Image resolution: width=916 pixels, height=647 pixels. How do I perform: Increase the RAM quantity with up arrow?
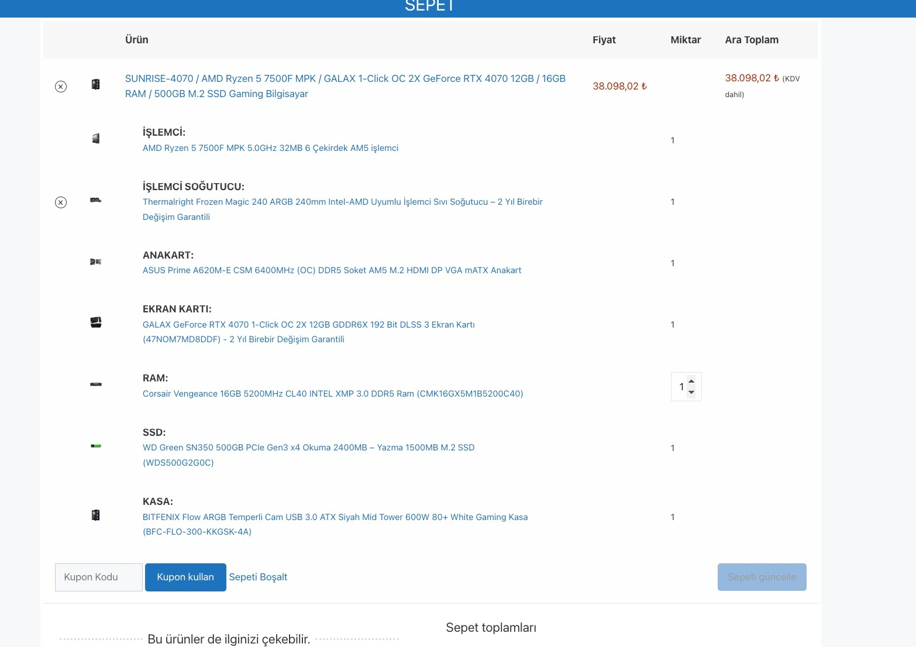click(691, 381)
